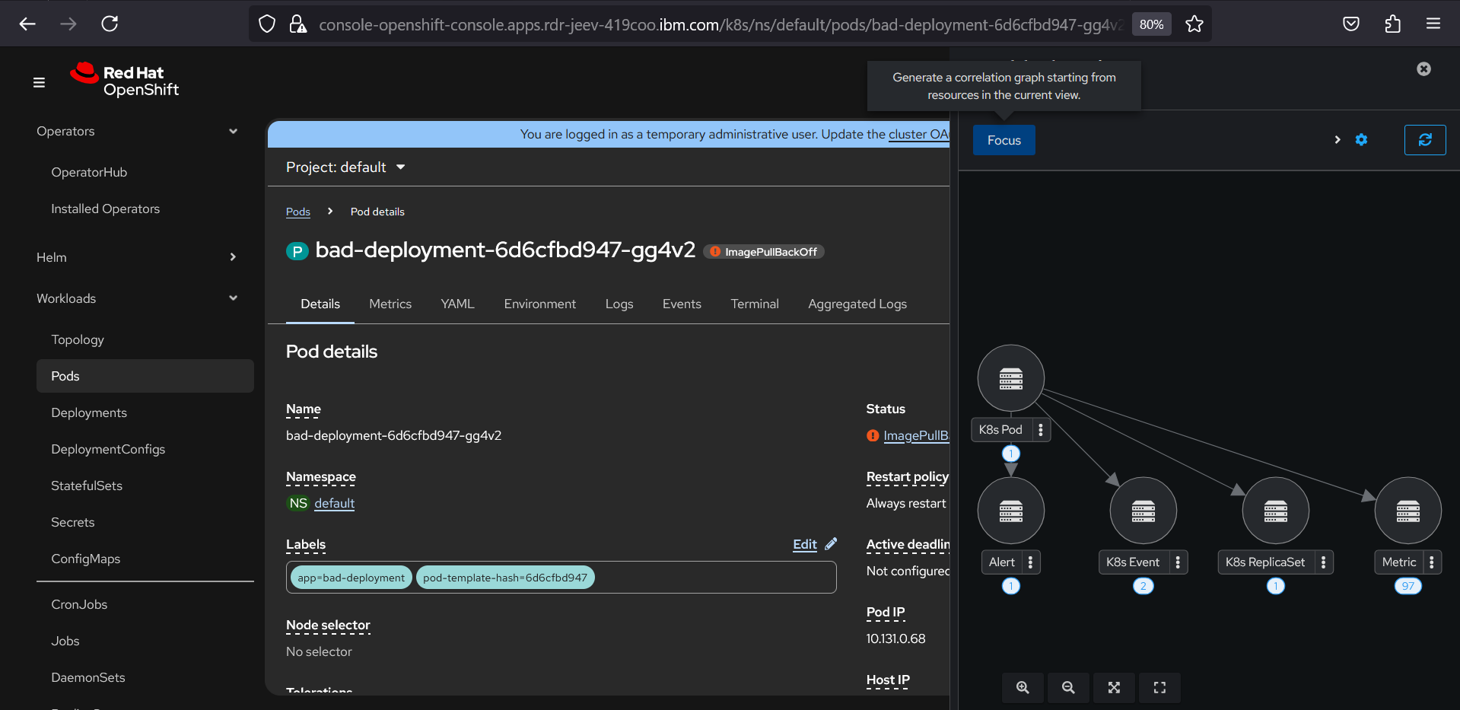The image size is (1460, 710).
Task: Go back with the browser back arrow
Action: point(27,24)
